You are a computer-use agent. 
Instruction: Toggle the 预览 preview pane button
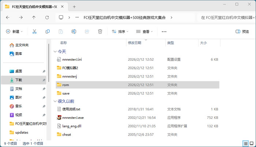(242, 32)
